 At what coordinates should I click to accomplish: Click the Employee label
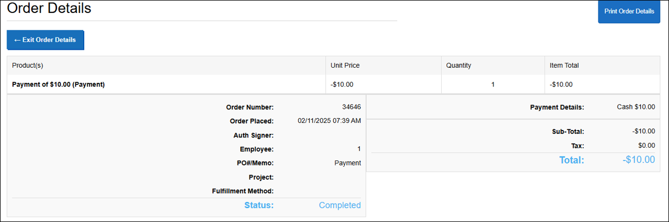coord(257,149)
